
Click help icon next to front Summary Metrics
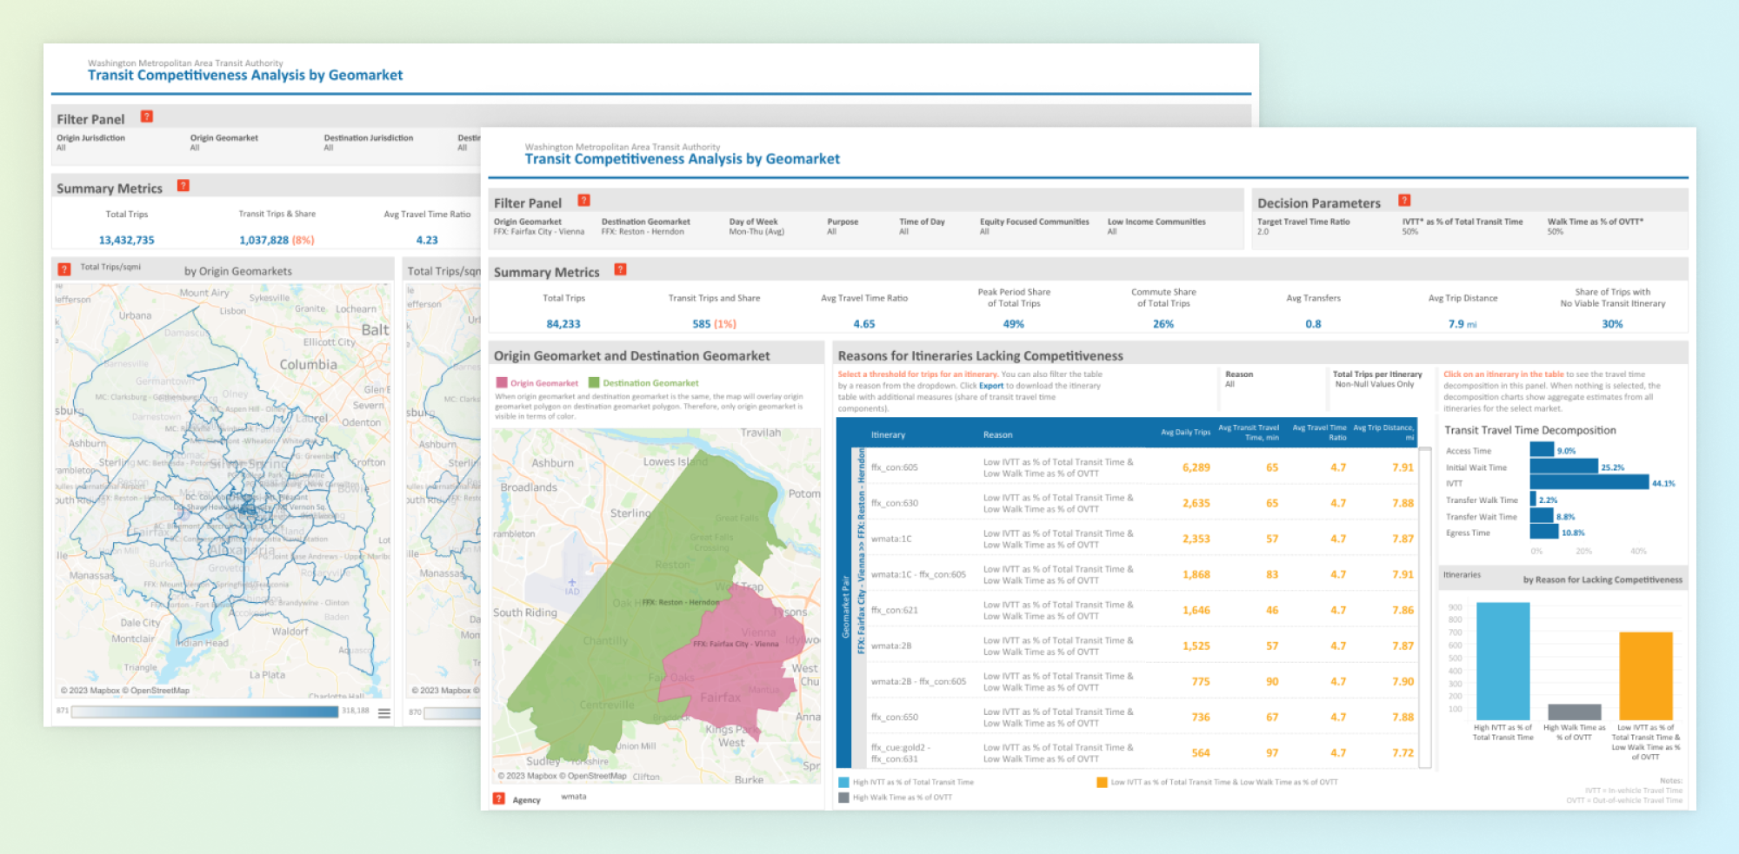620,269
